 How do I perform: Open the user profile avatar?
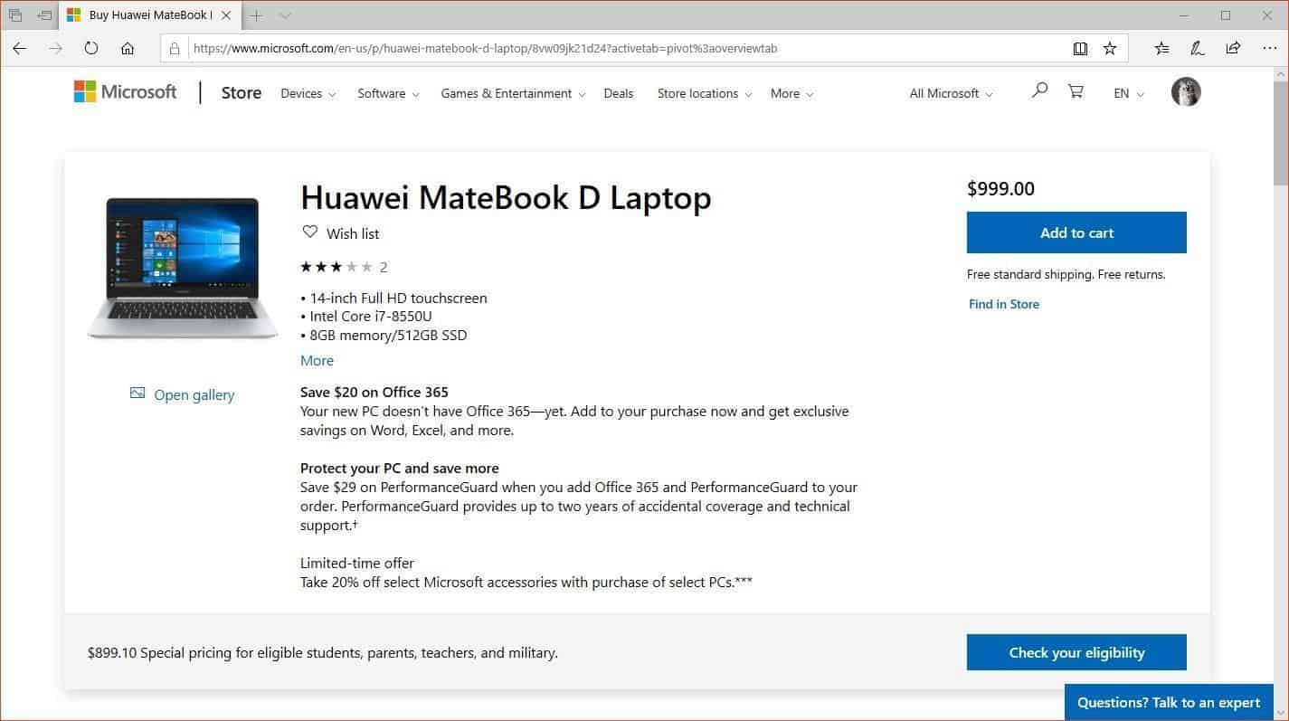(x=1186, y=91)
